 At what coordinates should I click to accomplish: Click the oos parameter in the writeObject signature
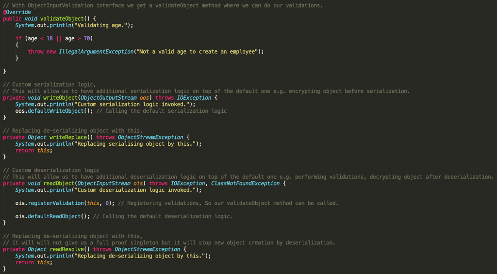click(x=144, y=98)
